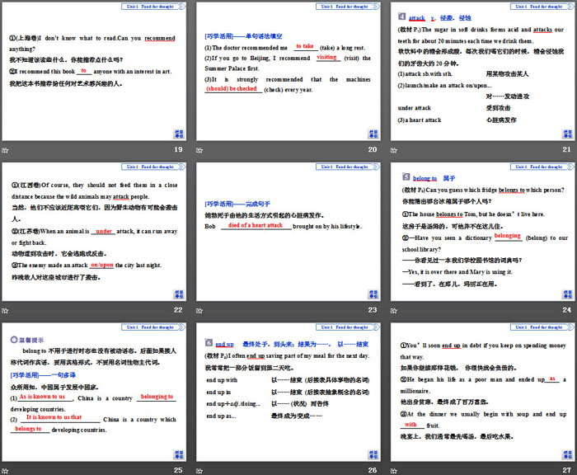The width and height of the screenshot is (577, 475).
Task: Select the slide 23 thumbnail
Action: [x=288, y=232]
